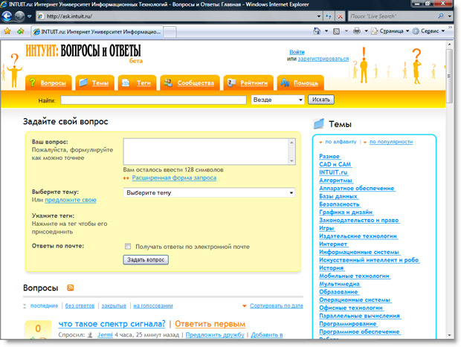Open the Сообщества navigation tab
Viewport: 461px width, 347px height.
(x=190, y=83)
